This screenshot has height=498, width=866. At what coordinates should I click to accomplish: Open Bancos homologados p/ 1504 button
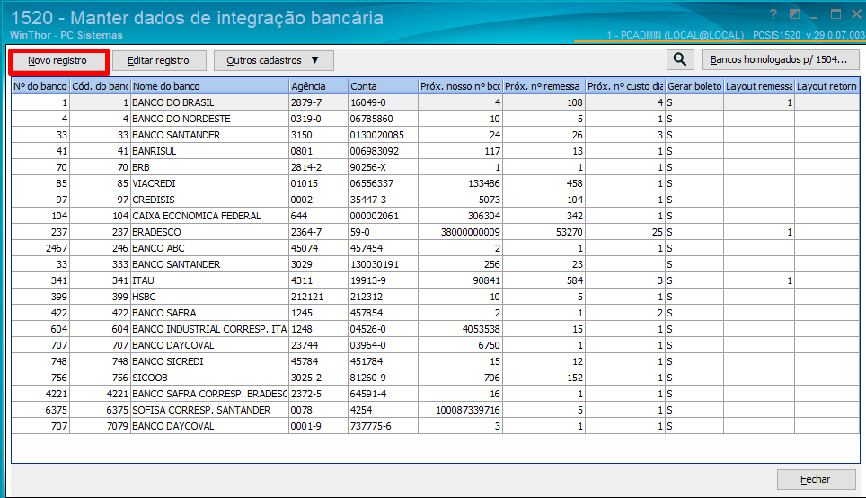pyautogui.click(x=779, y=59)
